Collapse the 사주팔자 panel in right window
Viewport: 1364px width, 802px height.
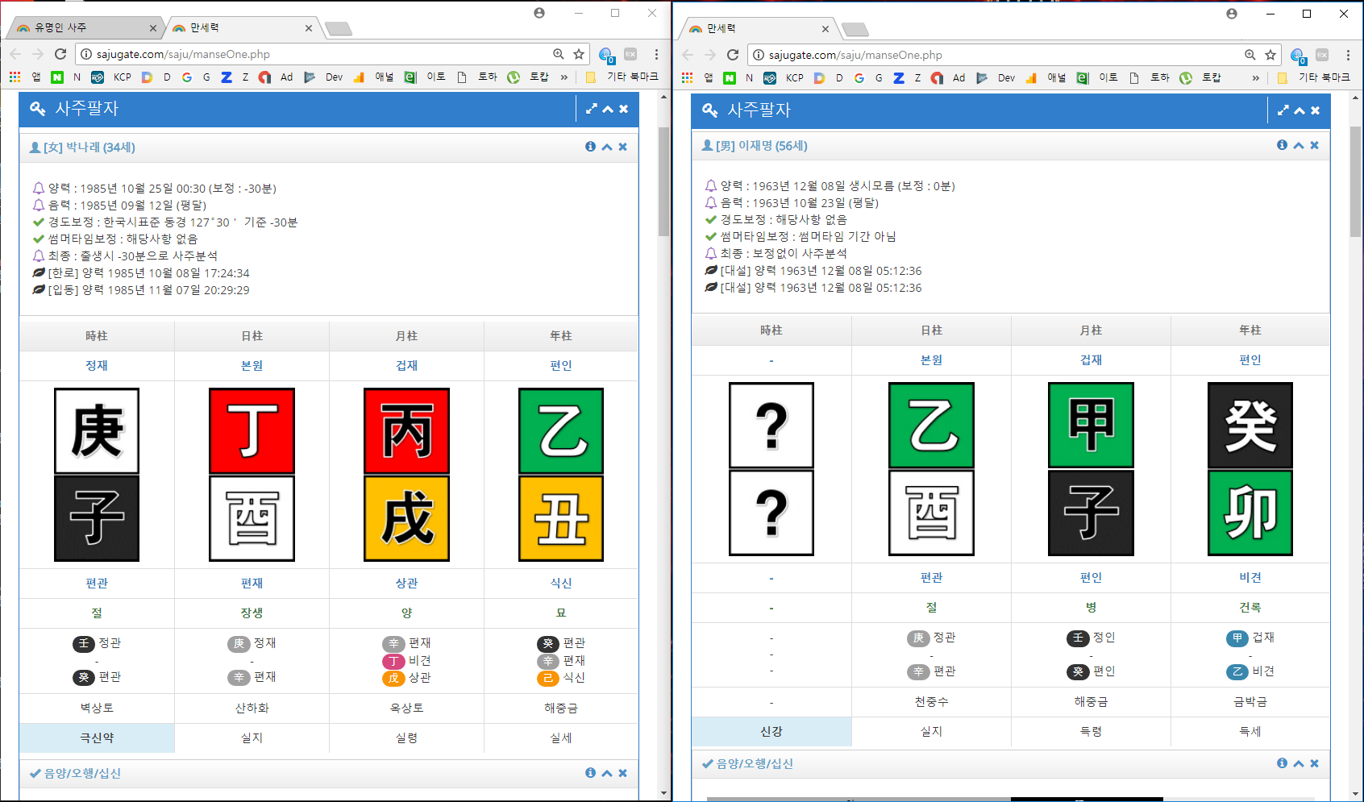click(x=1299, y=110)
